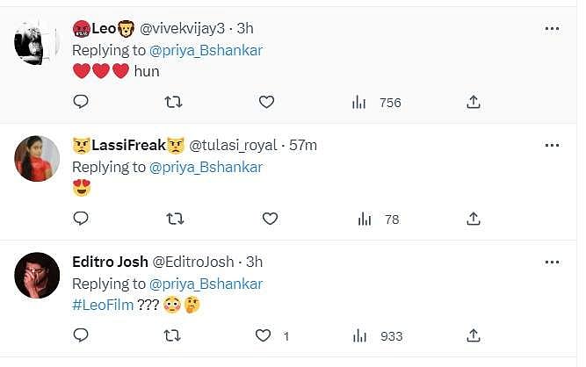Retweet Leo's hearts tweet
Screen dimensions: 586x367
(173, 102)
